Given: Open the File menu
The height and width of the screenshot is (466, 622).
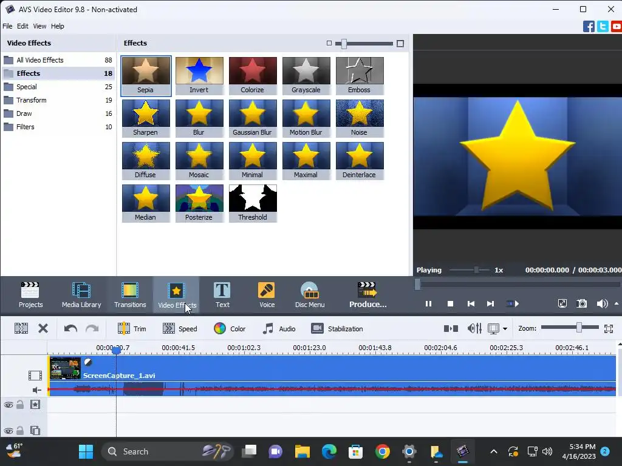Looking at the screenshot, I should coord(7,26).
